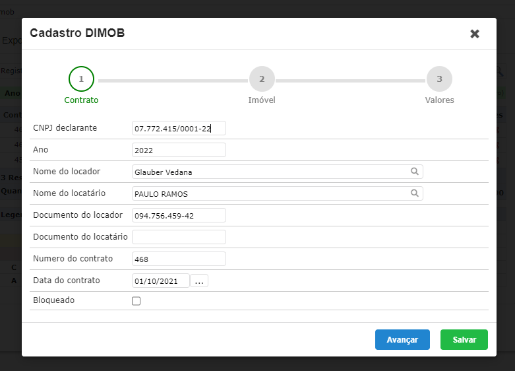Image resolution: width=515 pixels, height=371 pixels.
Task: Focus the Documento do locador field
Action: [x=179, y=215]
